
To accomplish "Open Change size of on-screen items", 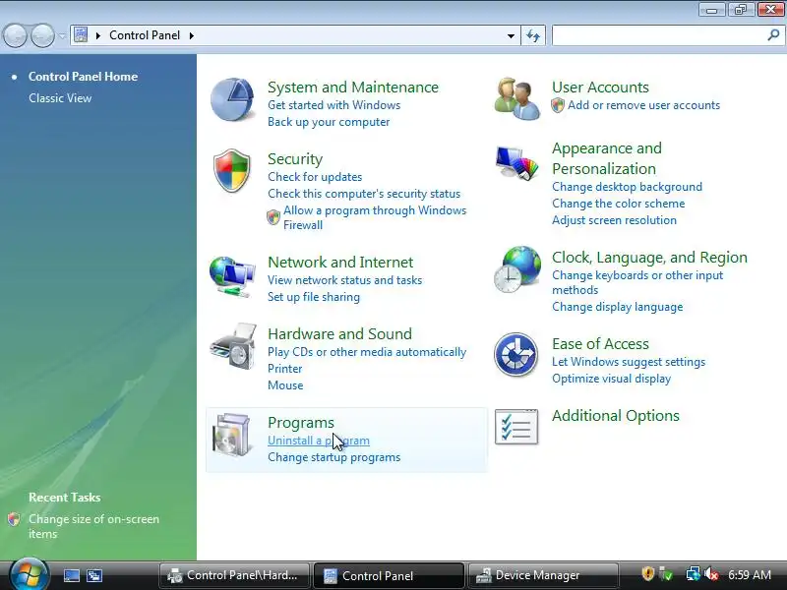I will tap(93, 526).
